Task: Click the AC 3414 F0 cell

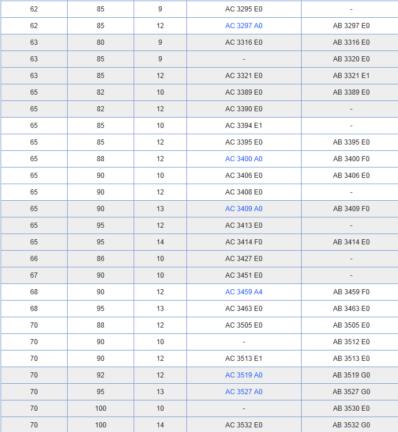Action: point(244,242)
